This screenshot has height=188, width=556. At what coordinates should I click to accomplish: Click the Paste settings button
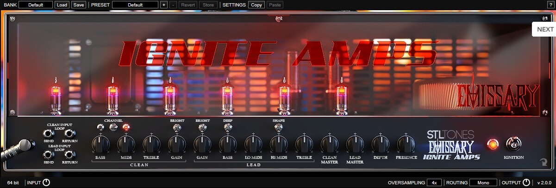pos(275,5)
